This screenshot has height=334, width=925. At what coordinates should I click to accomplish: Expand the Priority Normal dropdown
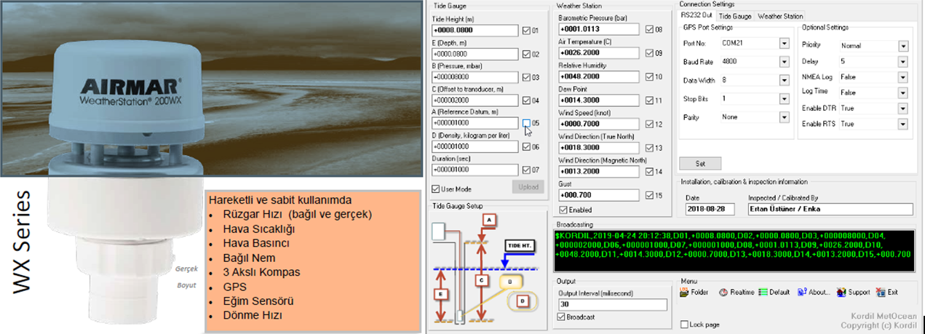coord(903,45)
